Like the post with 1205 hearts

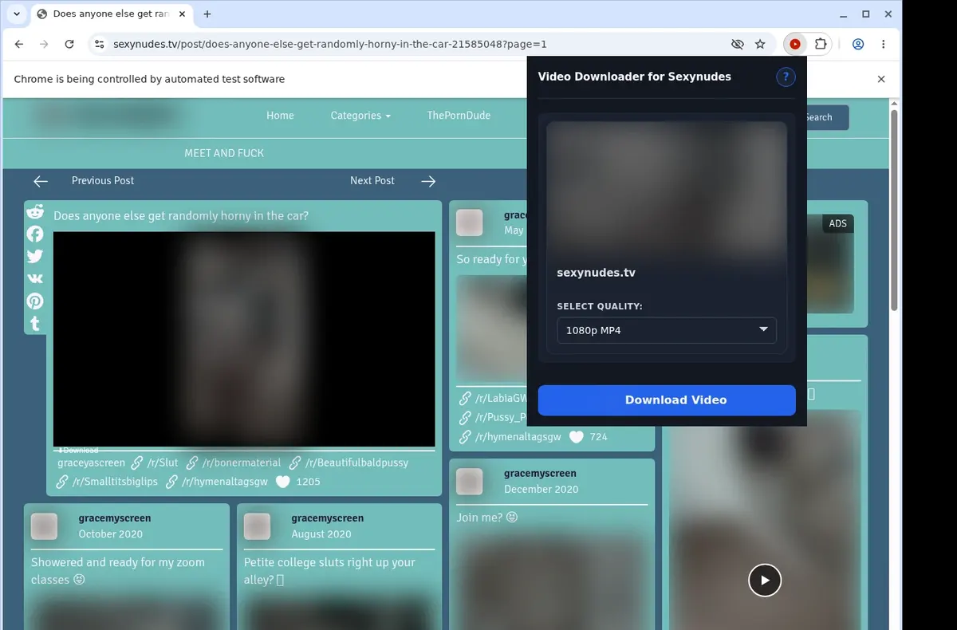[x=282, y=482]
